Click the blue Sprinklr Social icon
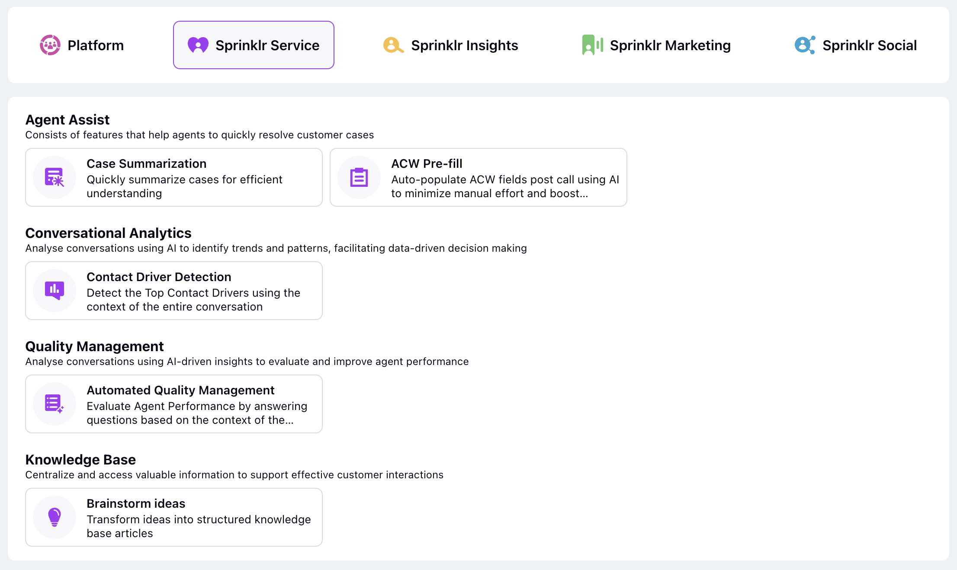The image size is (957, 570). pos(805,45)
